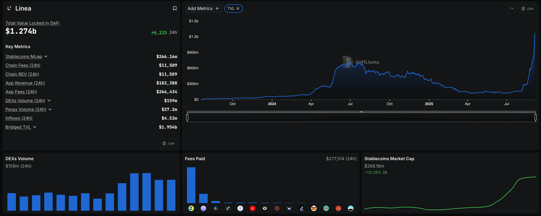Viewport: 541px width, 216px height.
Task: Expand Stablecoins Mcap breakdown
Action: pos(46,56)
